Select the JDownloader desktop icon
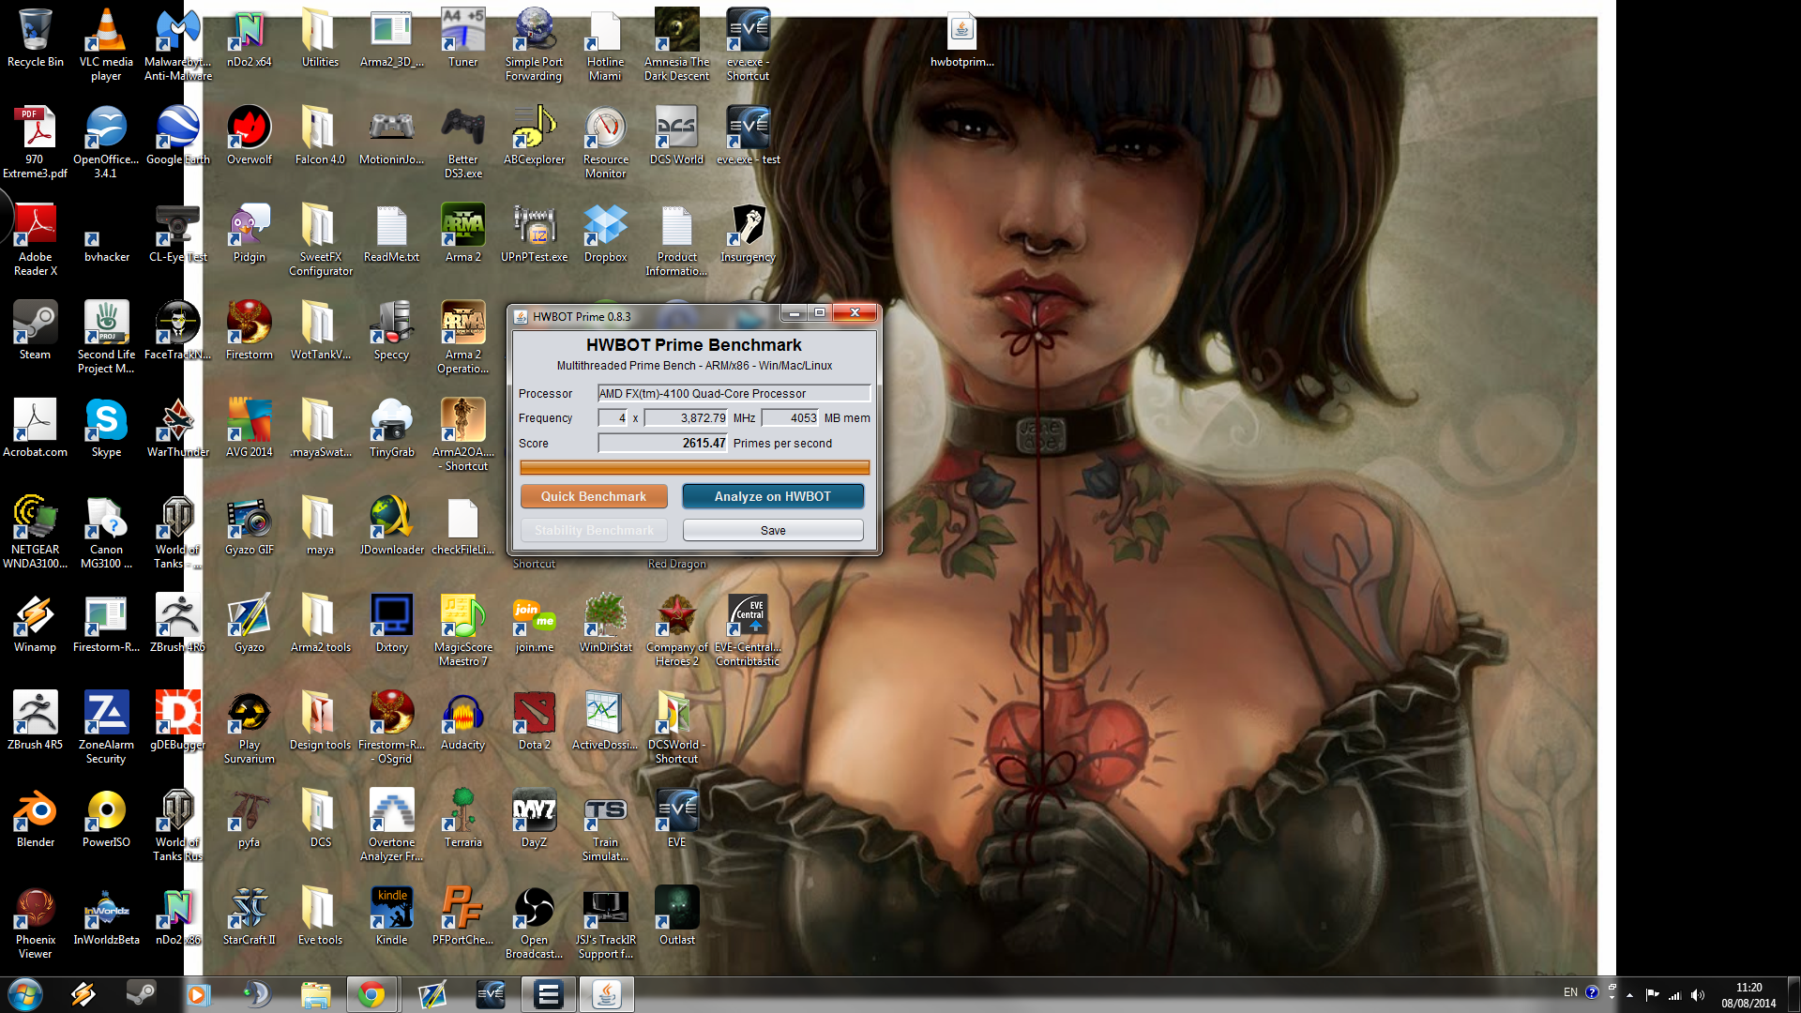This screenshot has width=1801, height=1013. click(391, 525)
